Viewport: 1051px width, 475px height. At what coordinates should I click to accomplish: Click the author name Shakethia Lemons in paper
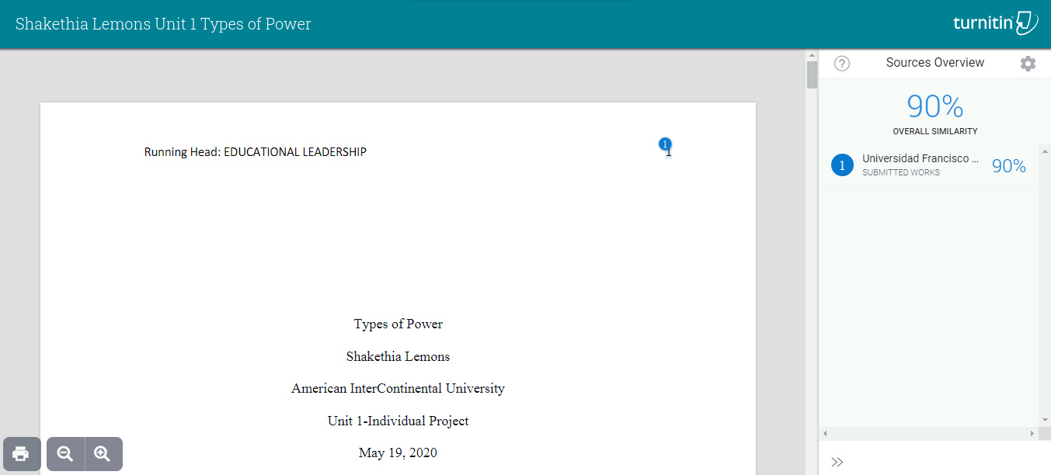(x=398, y=356)
